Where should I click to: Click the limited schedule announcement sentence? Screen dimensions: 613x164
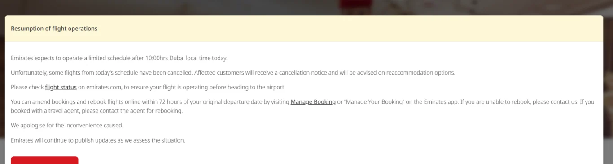point(119,58)
